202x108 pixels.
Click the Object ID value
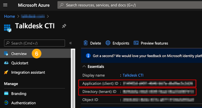click(x=158, y=100)
